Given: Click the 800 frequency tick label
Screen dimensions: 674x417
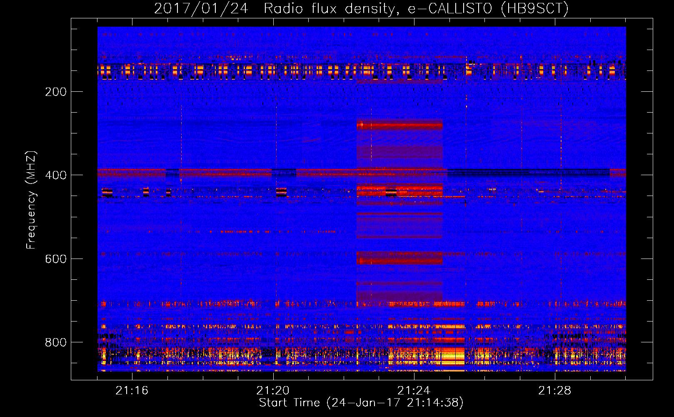Looking at the screenshot, I should coord(56,342).
